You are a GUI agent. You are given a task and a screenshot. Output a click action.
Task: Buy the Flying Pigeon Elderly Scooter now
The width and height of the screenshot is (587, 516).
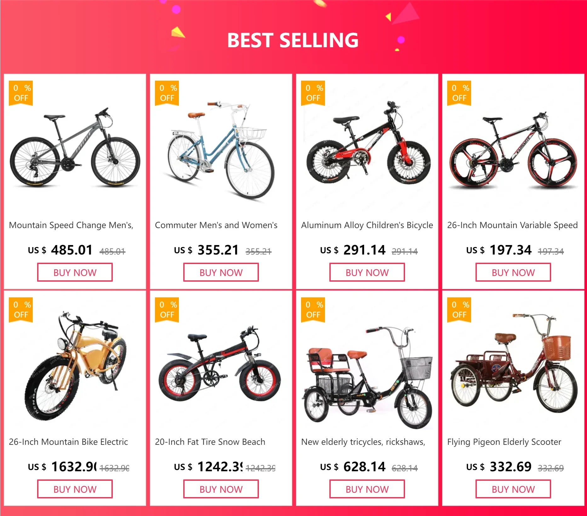[513, 489]
